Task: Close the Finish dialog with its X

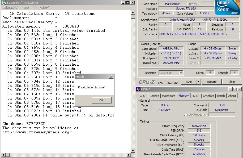Action: pyautogui.click(x=111, y=77)
